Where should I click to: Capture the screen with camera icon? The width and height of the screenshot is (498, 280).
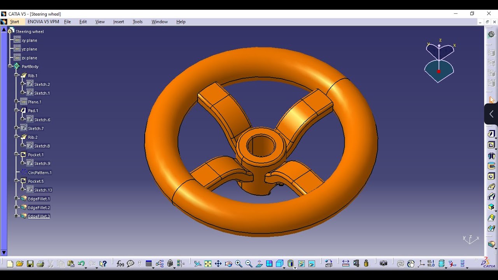point(384,264)
